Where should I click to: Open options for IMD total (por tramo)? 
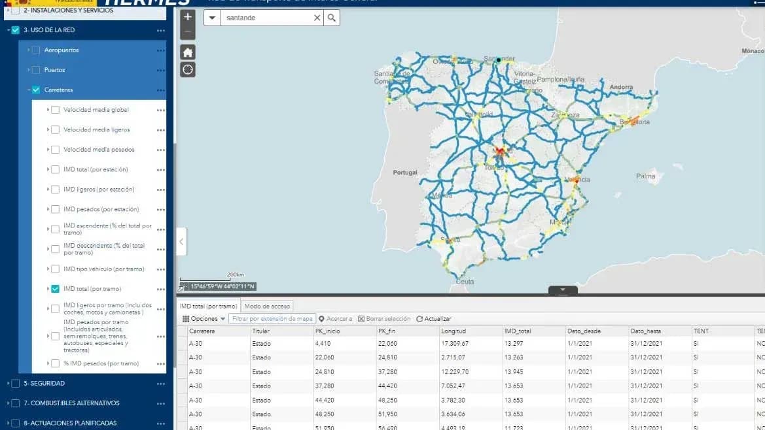(x=160, y=289)
